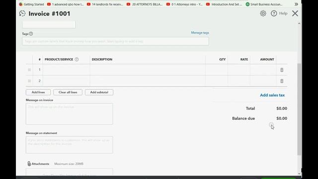This screenshot has height=179, width=318.
Task: Open the '1 advanced qbo how t...' bookmark
Action: coord(65,4)
